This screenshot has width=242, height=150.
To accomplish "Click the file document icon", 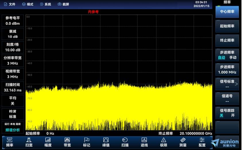I will coord(5,4).
